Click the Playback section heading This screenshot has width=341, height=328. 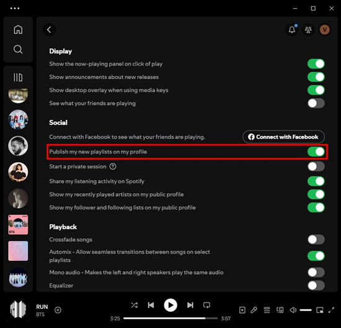(63, 227)
